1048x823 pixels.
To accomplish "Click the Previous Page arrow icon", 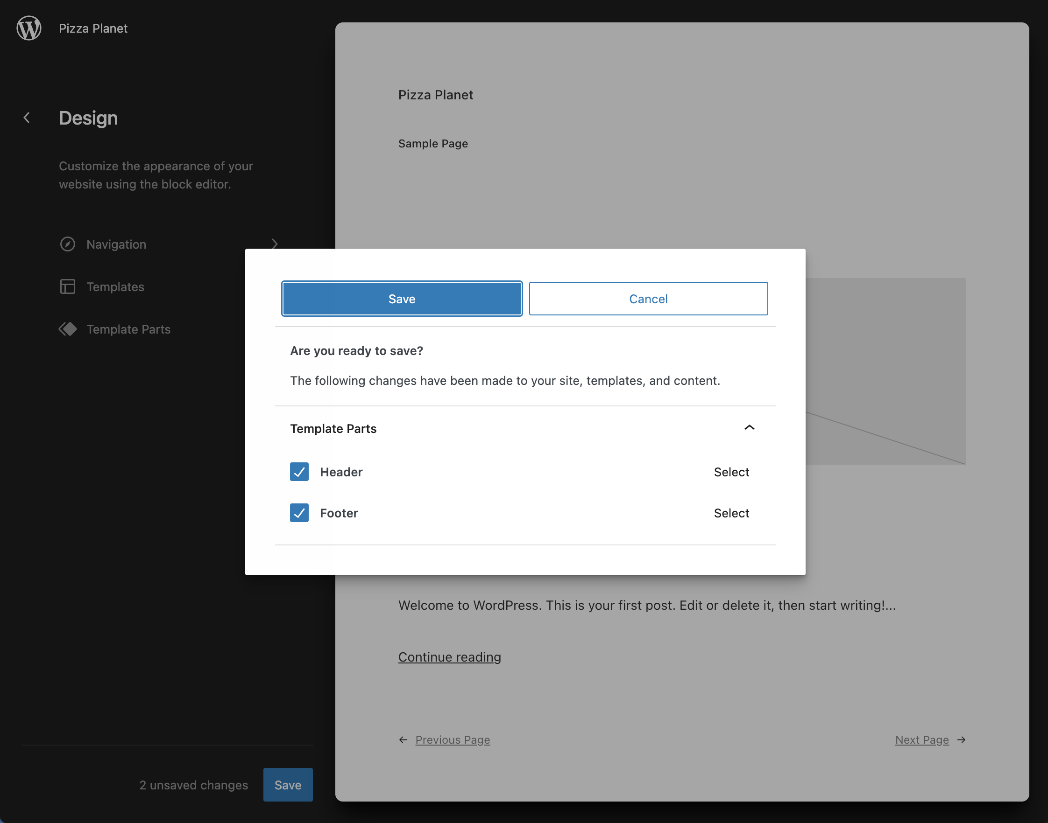I will click(x=404, y=739).
